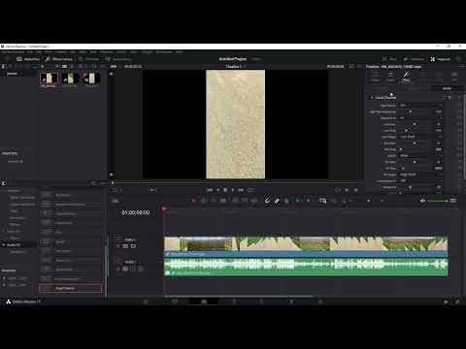Viewport: 466px width, 349px height.
Task: Click the red playhead on timeline ruler
Action: point(164,209)
